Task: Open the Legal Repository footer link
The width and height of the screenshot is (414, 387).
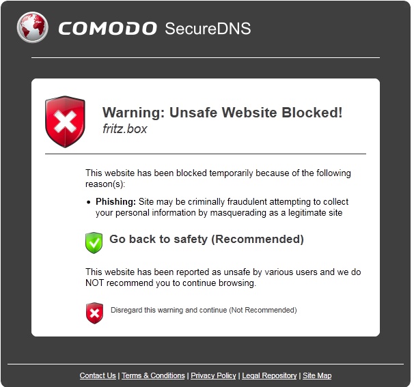Action: coord(269,375)
